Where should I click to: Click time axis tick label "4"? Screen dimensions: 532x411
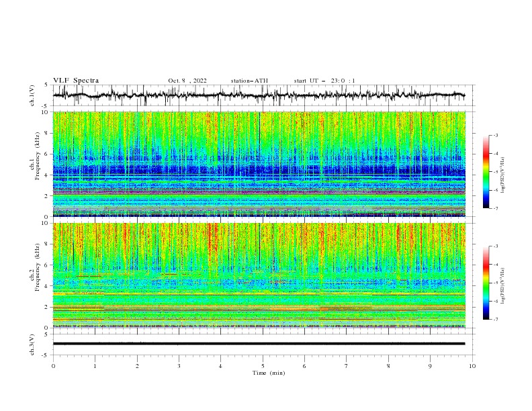pyautogui.click(x=220, y=366)
